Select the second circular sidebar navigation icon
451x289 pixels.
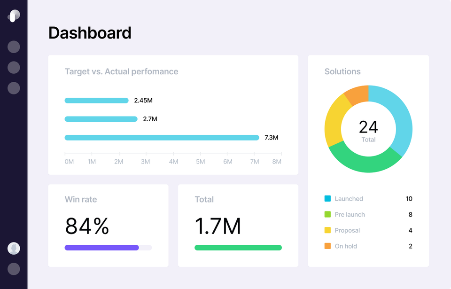[14, 67]
